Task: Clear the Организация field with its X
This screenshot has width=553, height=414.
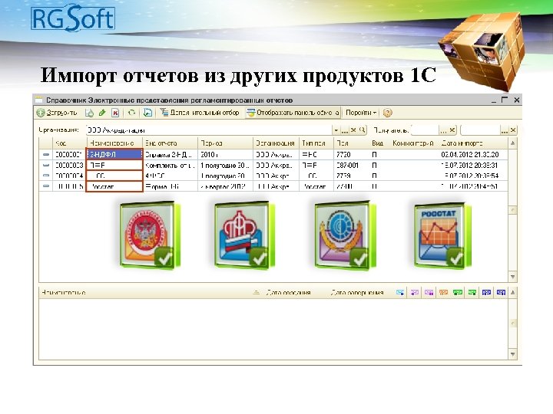Action: (353, 130)
